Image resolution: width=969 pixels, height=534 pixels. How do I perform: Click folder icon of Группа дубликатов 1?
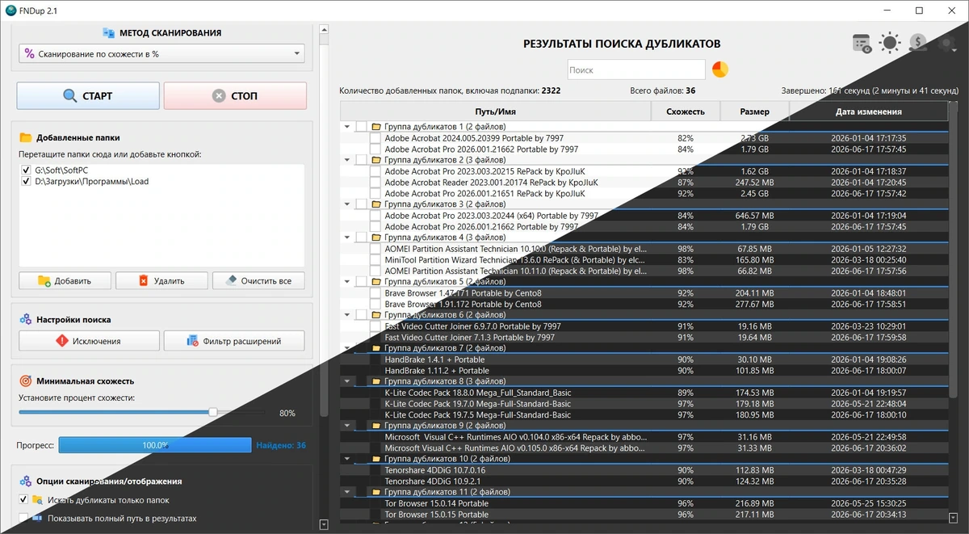[375, 127]
